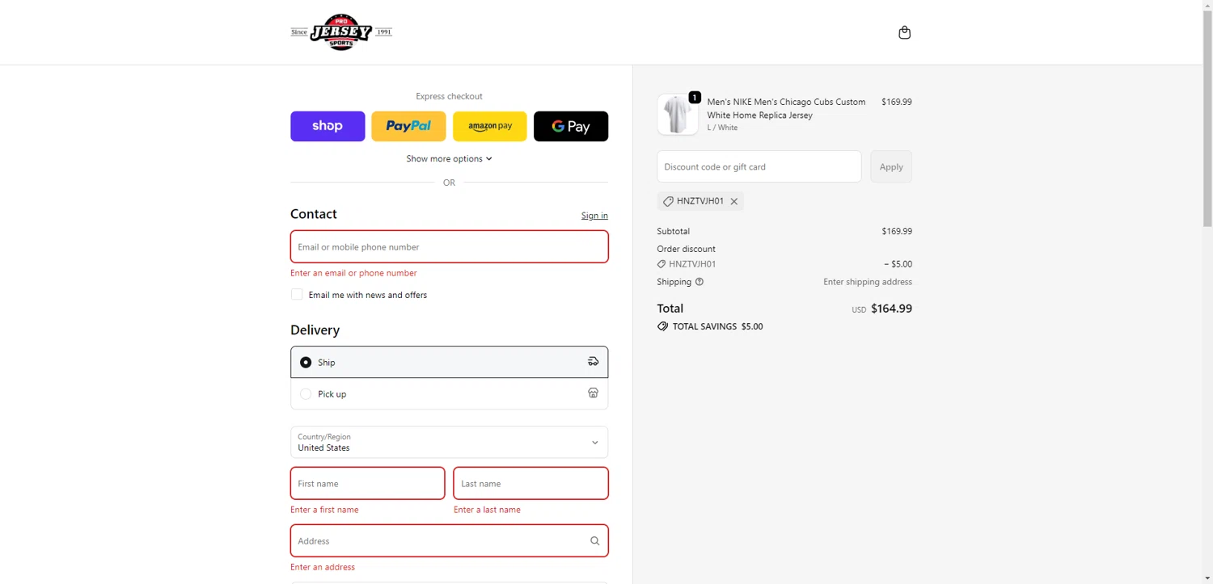Image resolution: width=1213 pixels, height=584 pixels.
Task: Click the store icon on Pick up
Action: 593,393
